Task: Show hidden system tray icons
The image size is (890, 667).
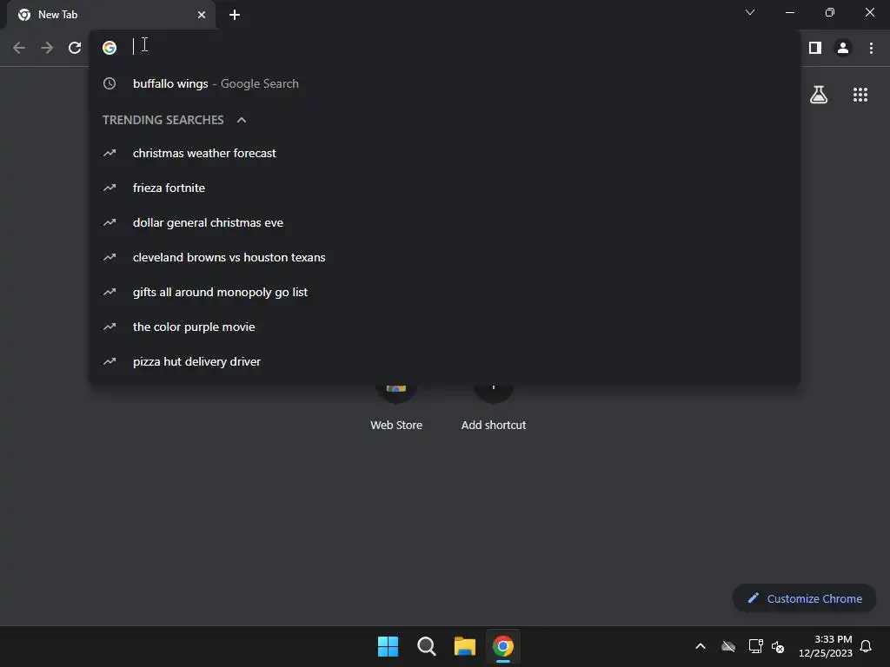Action: coord(701,646)
